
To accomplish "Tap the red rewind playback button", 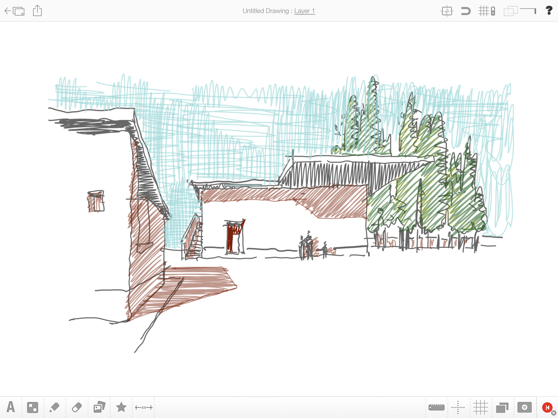I will pos(547,407).
